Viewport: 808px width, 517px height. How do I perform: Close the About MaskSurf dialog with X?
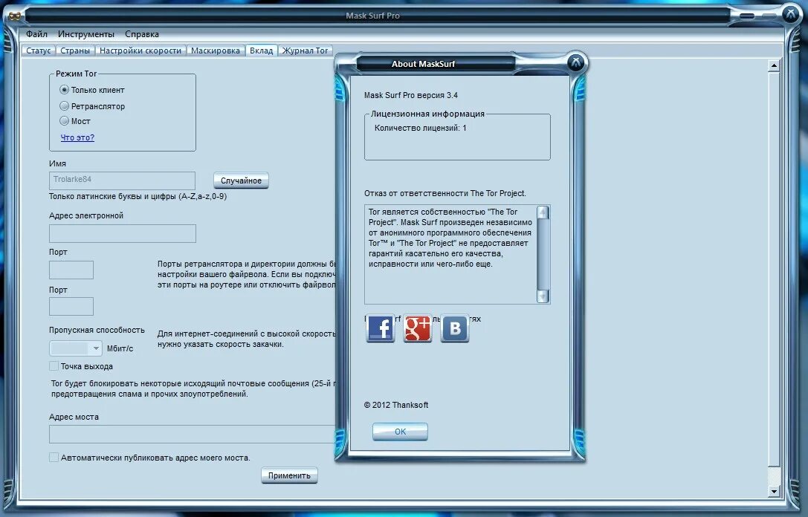(x=576, y=63)
